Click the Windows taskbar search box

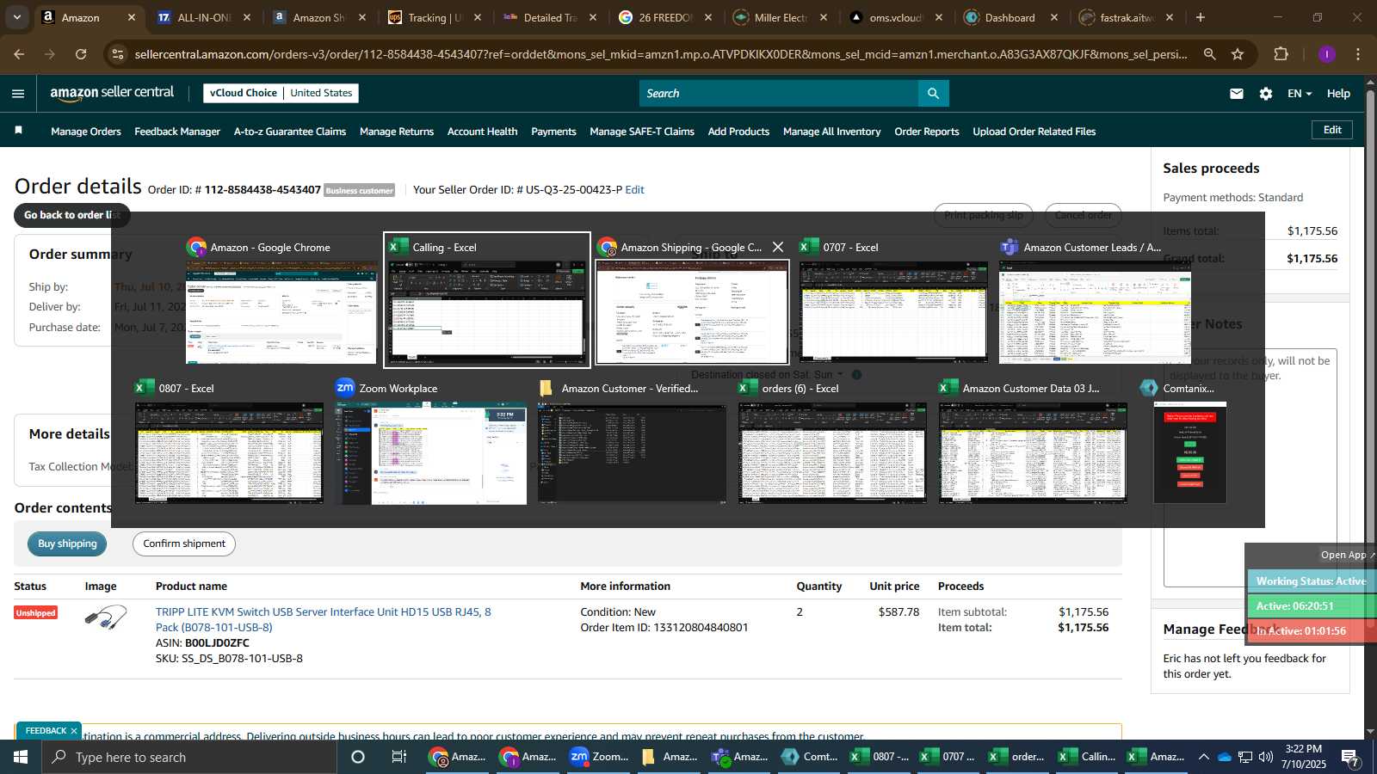189,757
